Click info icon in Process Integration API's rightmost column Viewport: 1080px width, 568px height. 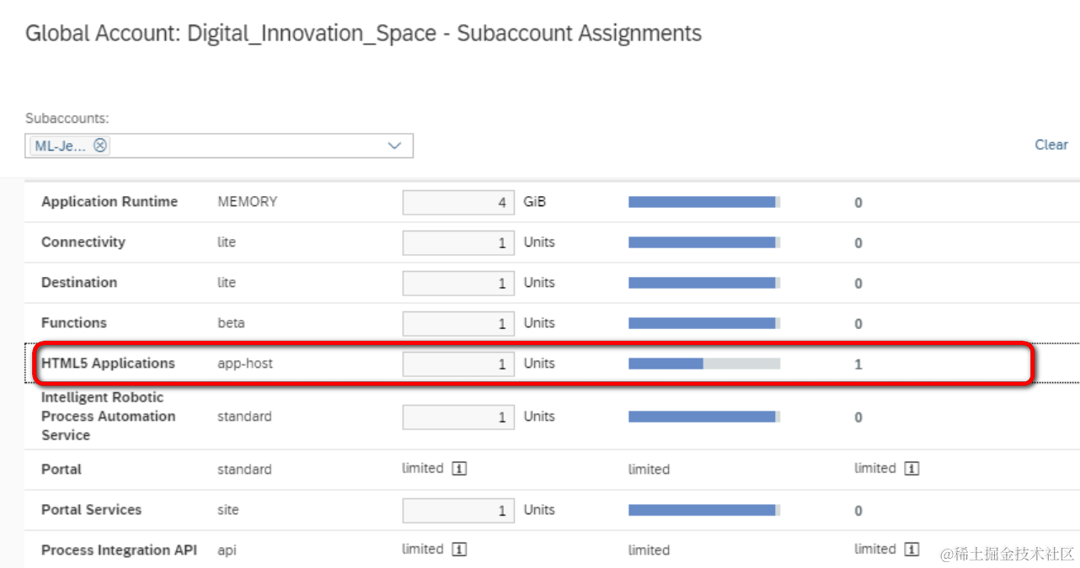point(912,549)
